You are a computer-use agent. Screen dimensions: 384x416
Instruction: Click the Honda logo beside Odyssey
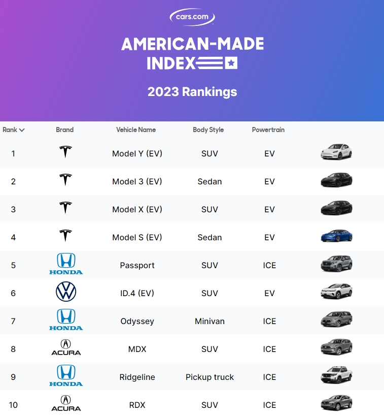pyautogui.click(x=66, y=319)
